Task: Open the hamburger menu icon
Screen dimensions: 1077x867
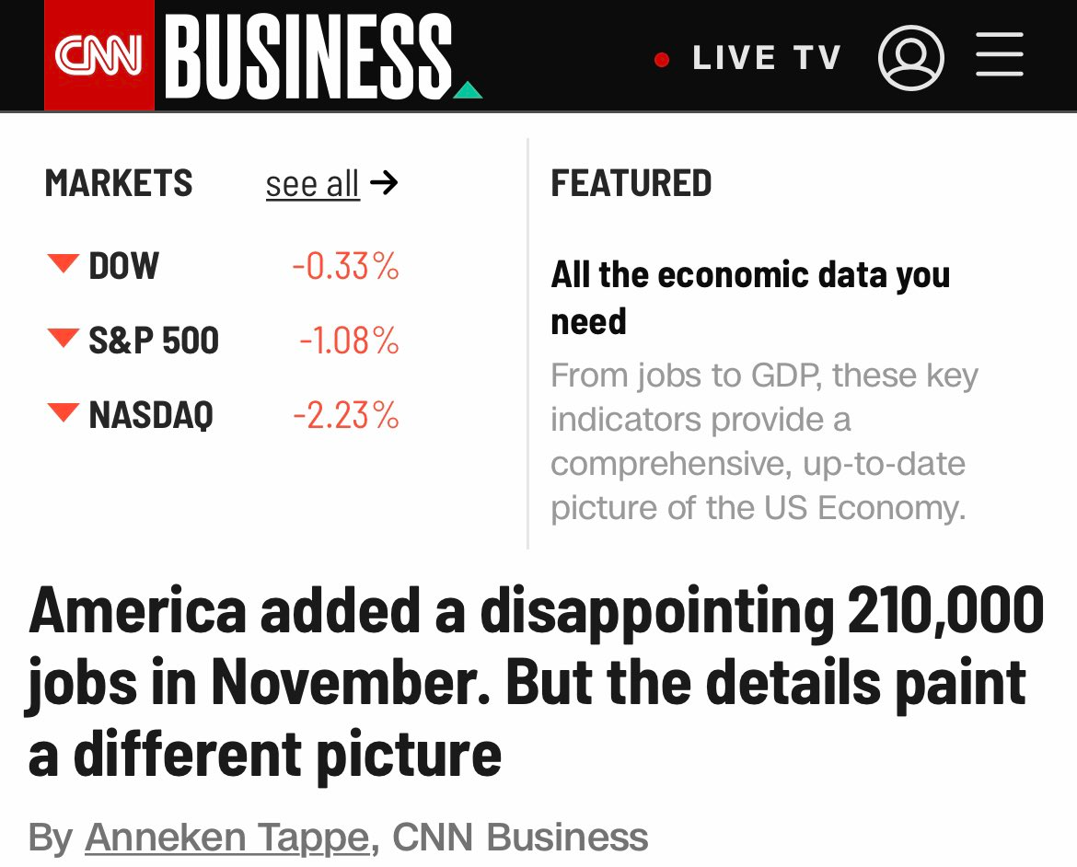Action: pyautogui.click(x=999, y=55)
